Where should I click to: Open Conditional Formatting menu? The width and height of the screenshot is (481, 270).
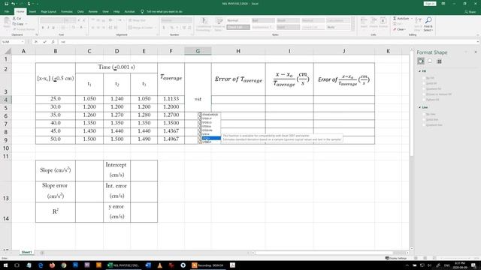(x=204, y=24)
